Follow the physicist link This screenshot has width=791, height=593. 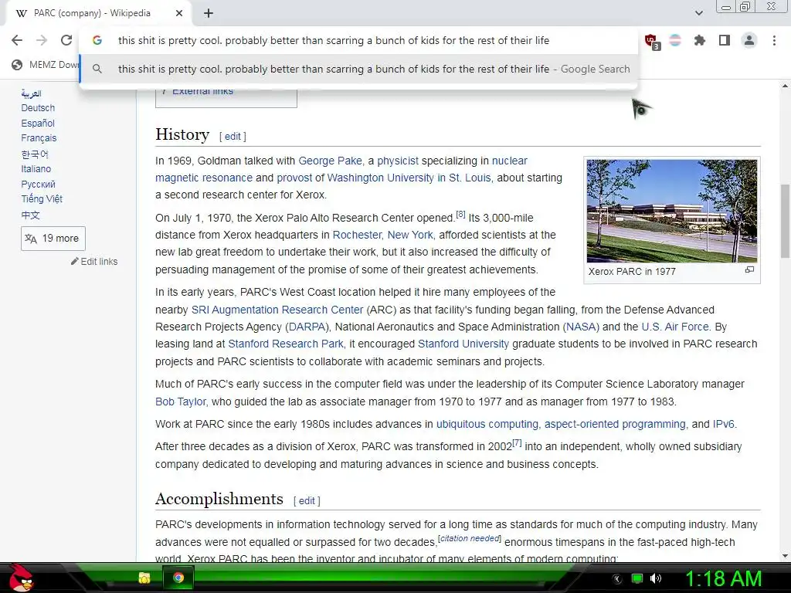pyautogui.click(x=398, y=161)
